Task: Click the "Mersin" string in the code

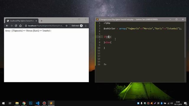Action: tap(148, 29)
